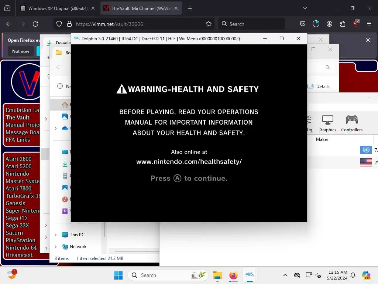
Task: Reload the vimm.net page
Action: (35, 24)
